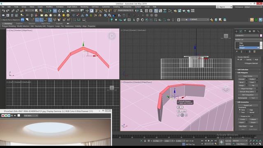Open the Modify tab in command panel
Screen dimensions: 263x148
tap(241, 31)
